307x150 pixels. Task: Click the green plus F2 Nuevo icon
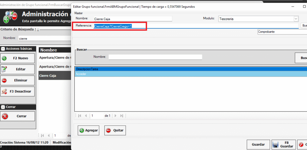point(4,58)
